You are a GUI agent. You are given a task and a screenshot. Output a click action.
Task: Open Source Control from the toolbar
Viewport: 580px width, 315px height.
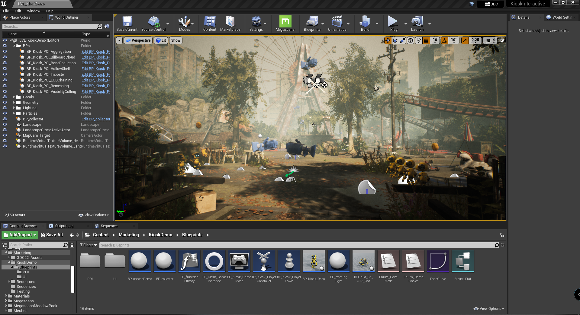click(x=153, y=24)
